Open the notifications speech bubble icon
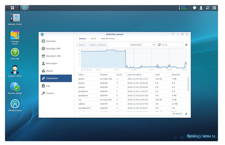Screen dimensions: 225x145 (194, 8)
